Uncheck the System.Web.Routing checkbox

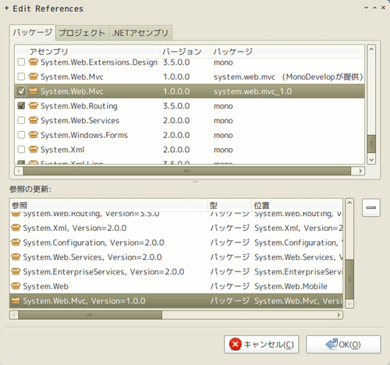[x=21, y=106]
